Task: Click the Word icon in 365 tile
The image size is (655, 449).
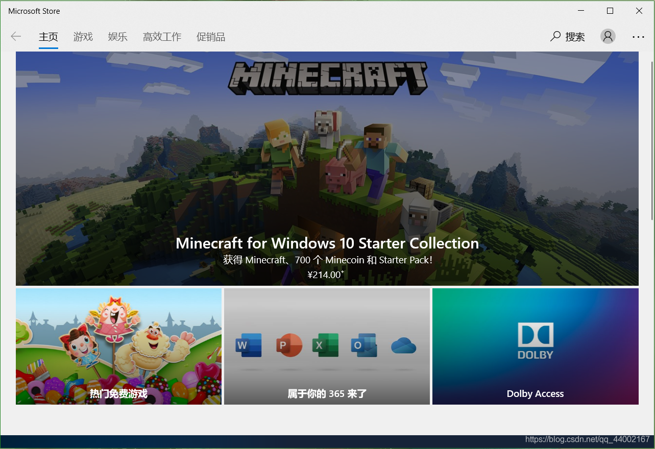Action: 249,345
